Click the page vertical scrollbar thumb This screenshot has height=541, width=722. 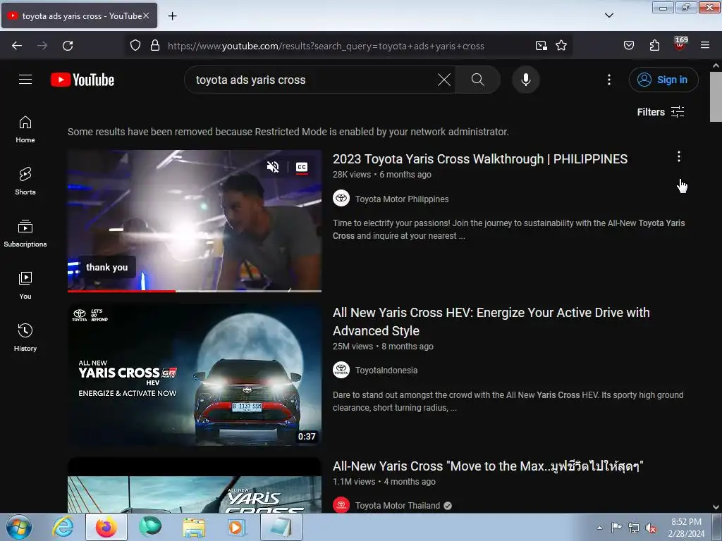point(716,97)
